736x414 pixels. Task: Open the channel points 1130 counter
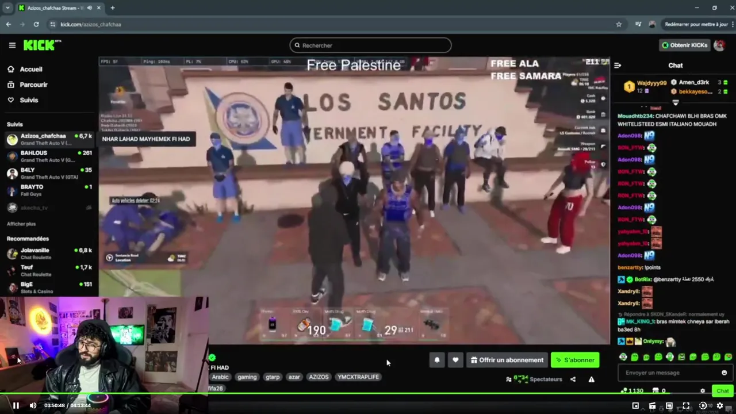[x=632, y=391]
